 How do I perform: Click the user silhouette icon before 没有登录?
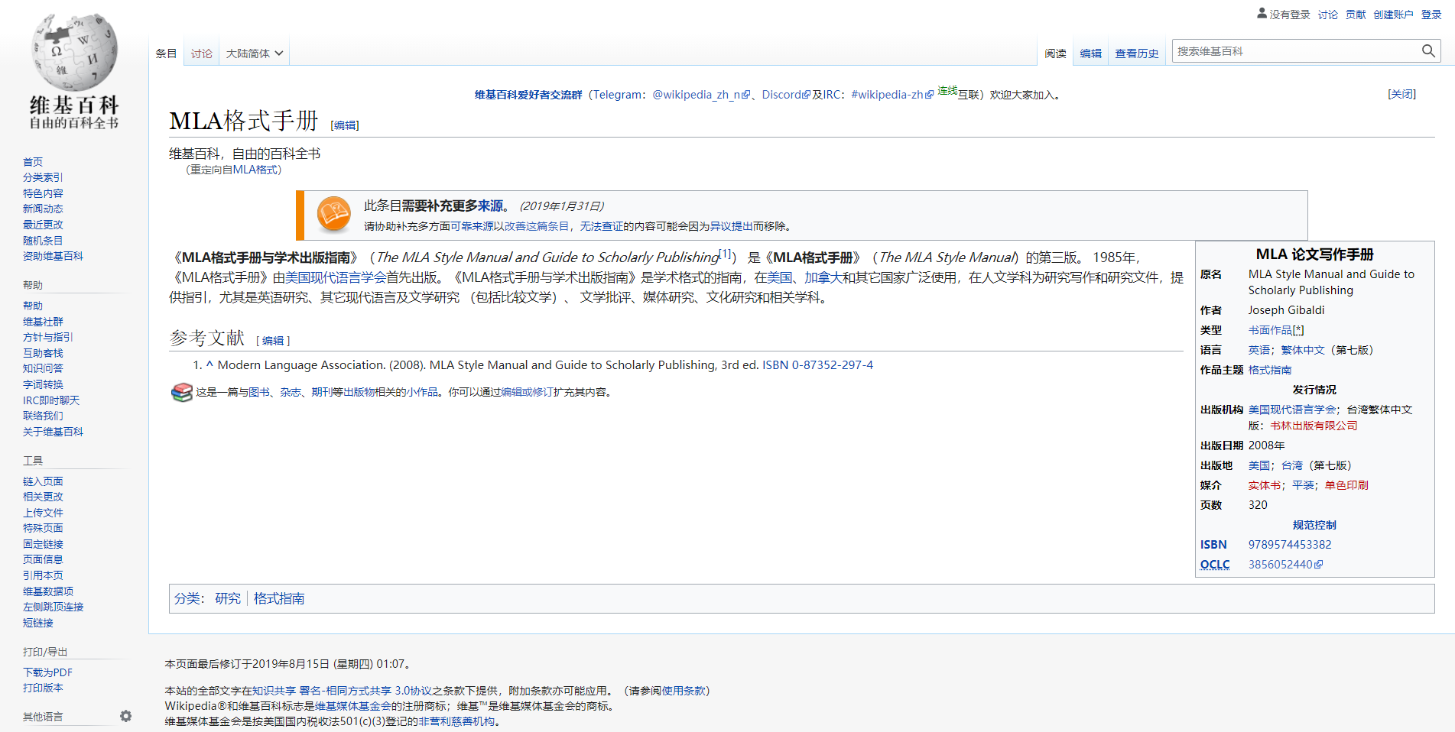click(1260, 12)
